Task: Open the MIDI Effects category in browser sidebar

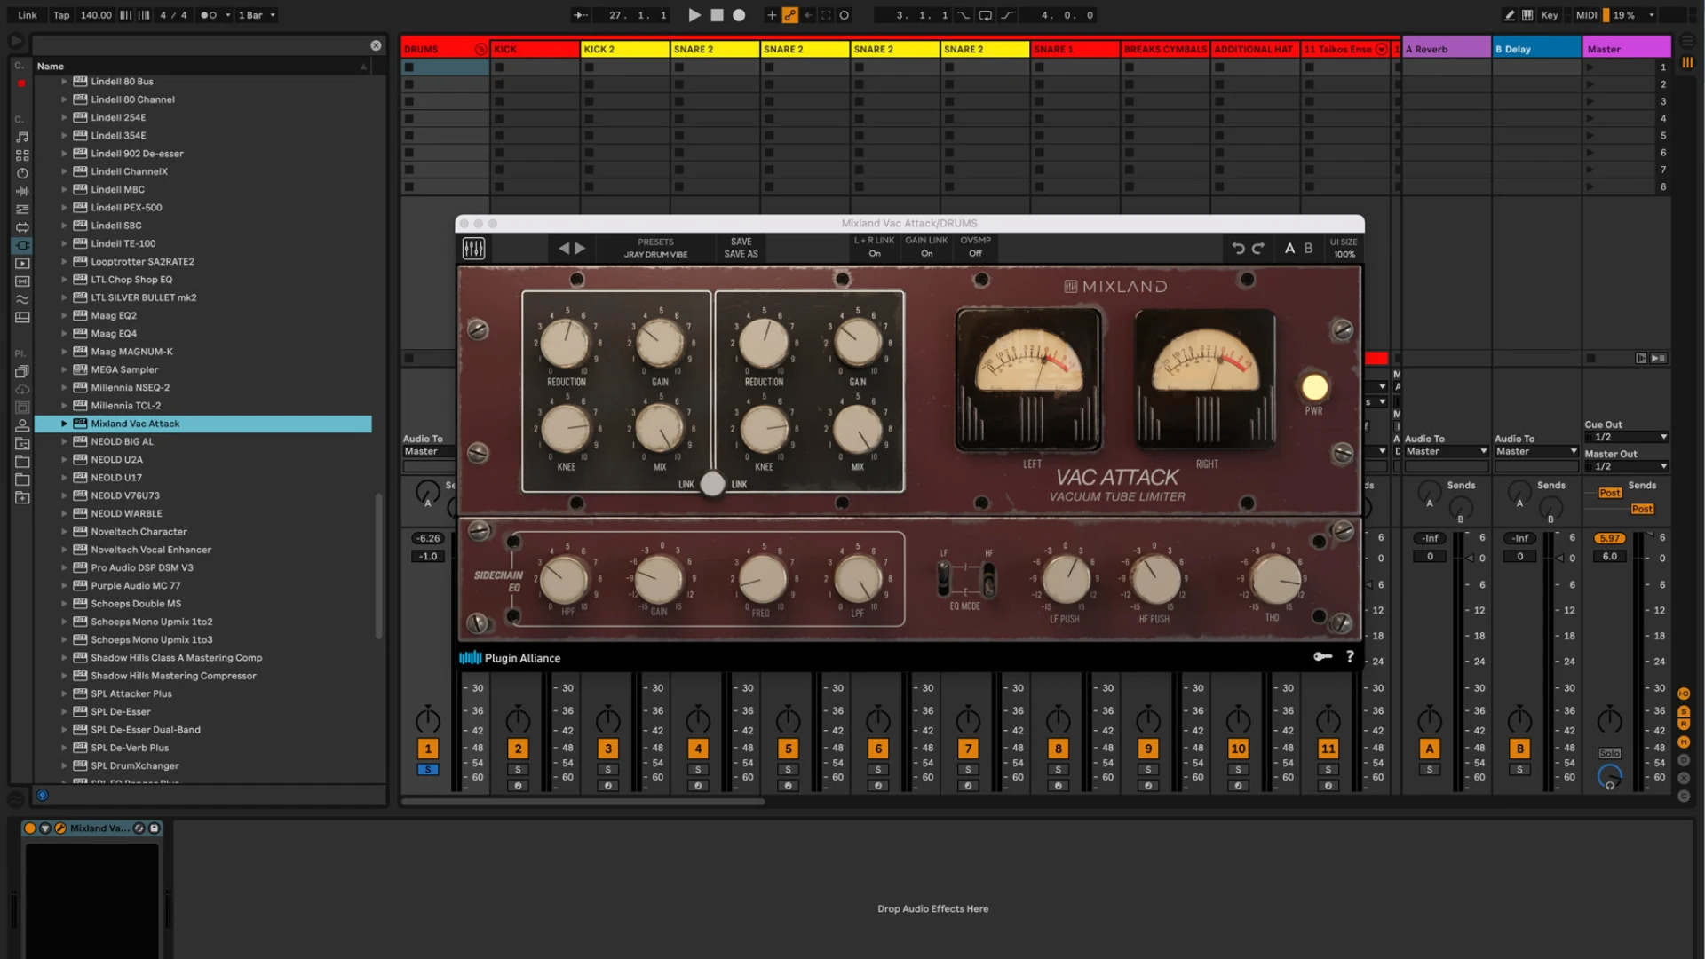Action: point(22,210)
